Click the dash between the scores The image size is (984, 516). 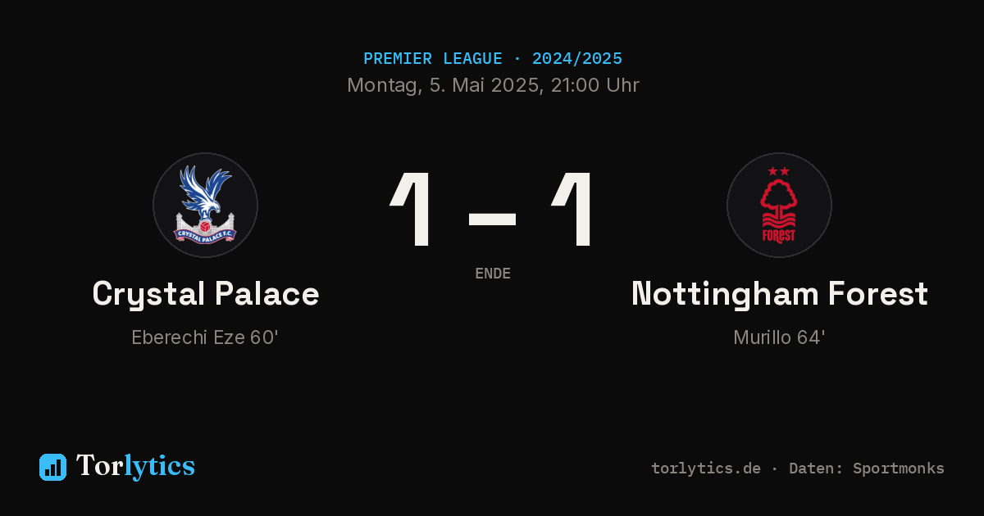point(492,219)
